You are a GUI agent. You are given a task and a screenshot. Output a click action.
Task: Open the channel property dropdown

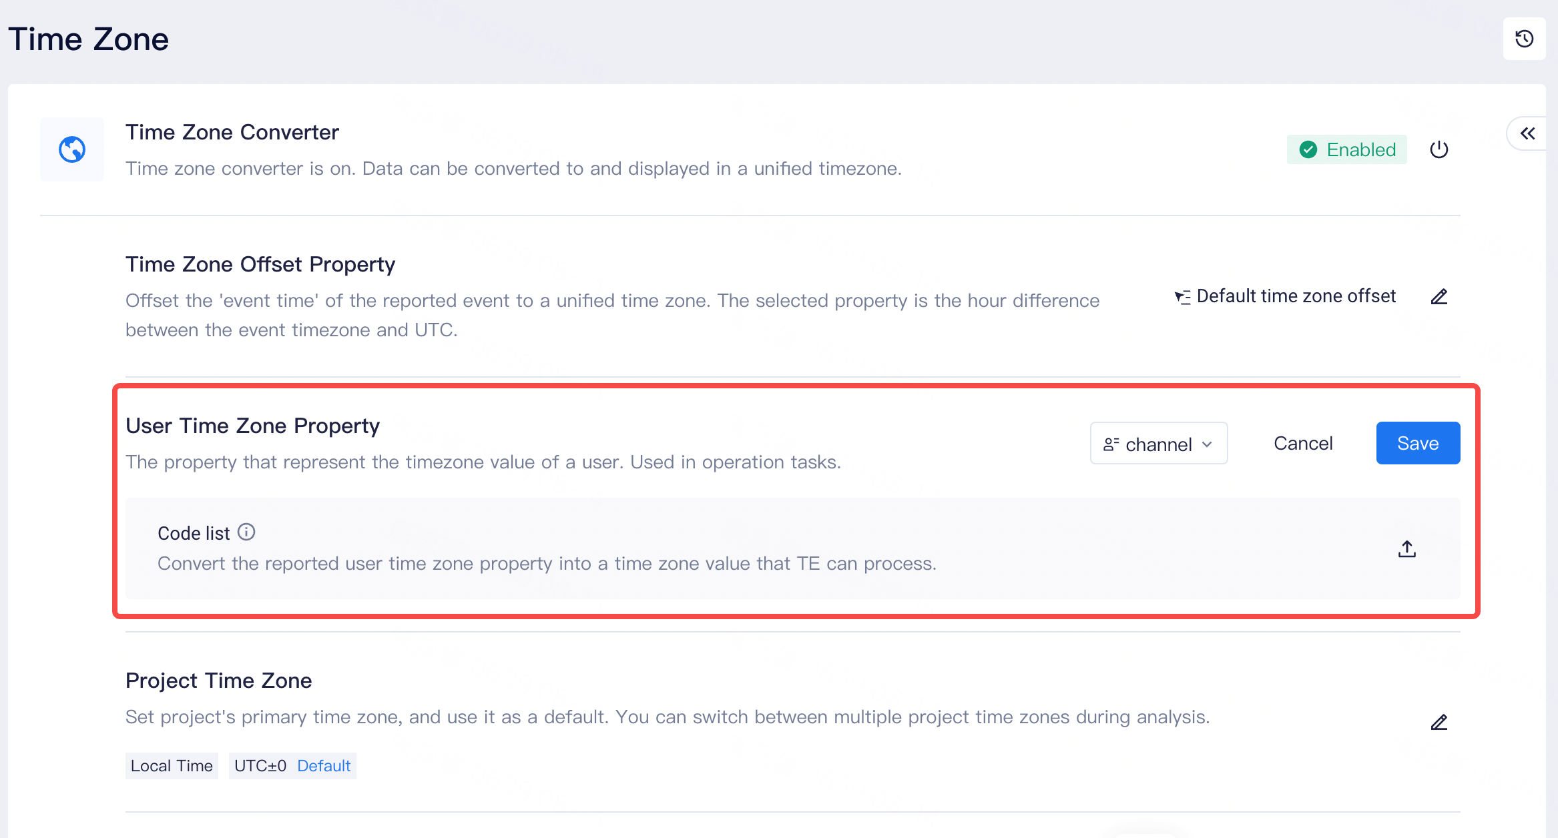click(x=1158, y=444)
